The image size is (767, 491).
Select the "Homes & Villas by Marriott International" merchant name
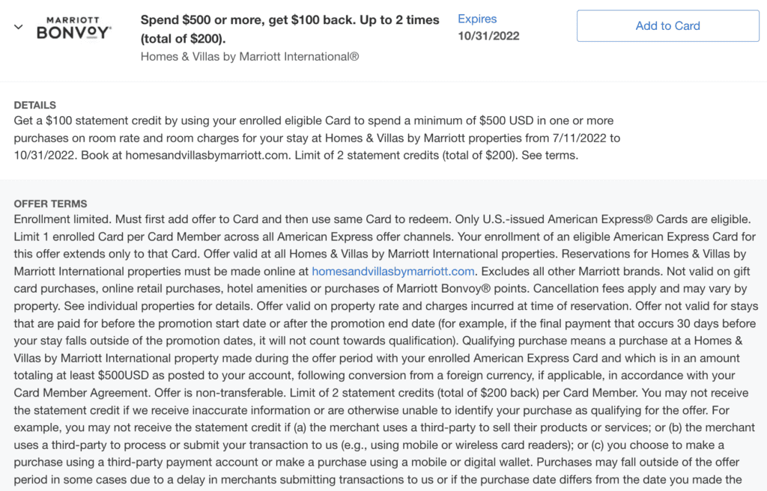(x=249, y=56)
